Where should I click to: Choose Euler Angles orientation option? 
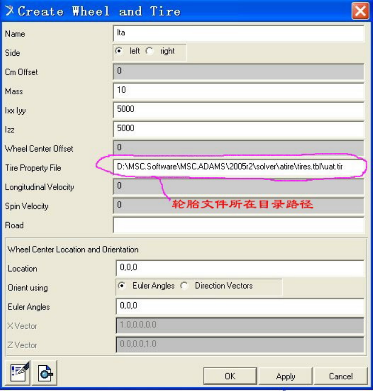[122, 286]
